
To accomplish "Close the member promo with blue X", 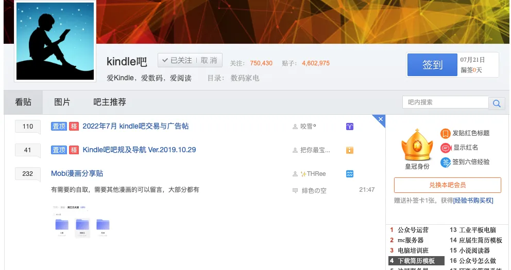I will pos(380,119).
